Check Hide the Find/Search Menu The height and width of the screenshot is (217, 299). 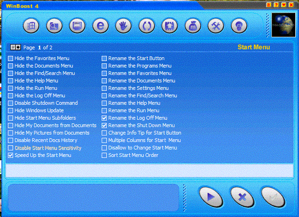(x=10, y=73)
